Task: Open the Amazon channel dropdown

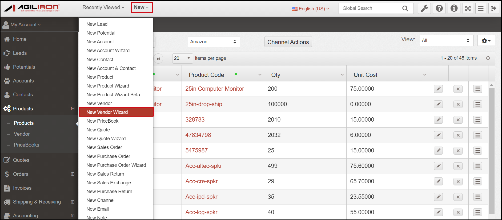Action: pos(214,42)
